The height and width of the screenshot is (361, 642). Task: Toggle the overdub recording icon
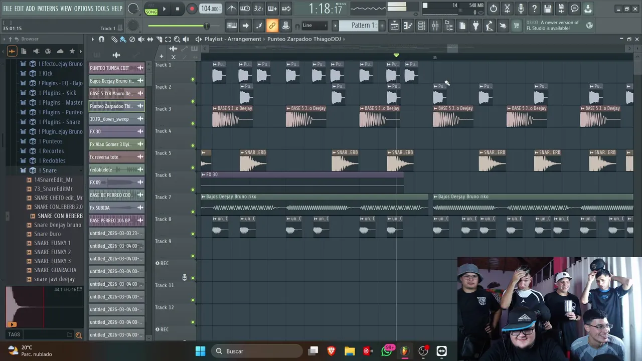tap(272, 9)
